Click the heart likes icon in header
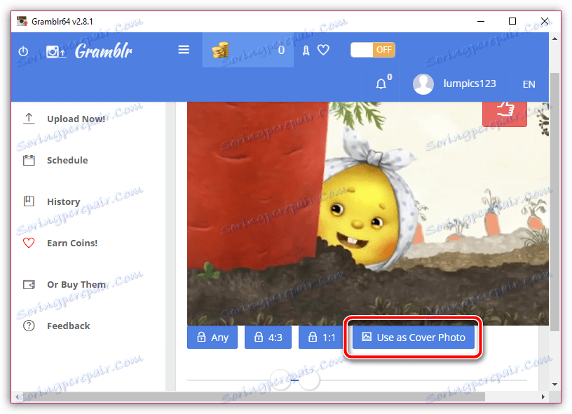The height and width of the screenshot is (414, 572). (x=323, y=50)
